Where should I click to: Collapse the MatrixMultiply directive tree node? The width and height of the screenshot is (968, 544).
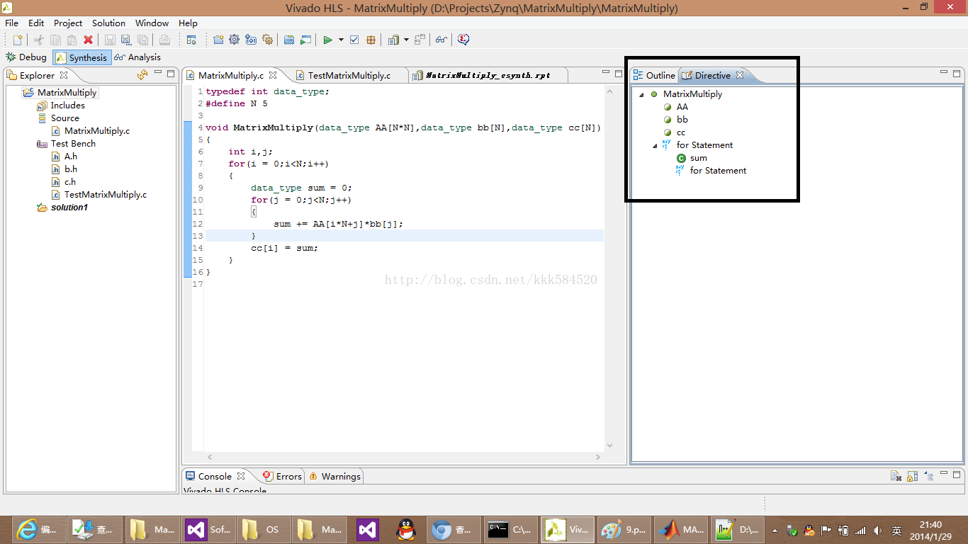tap(642, 94)
